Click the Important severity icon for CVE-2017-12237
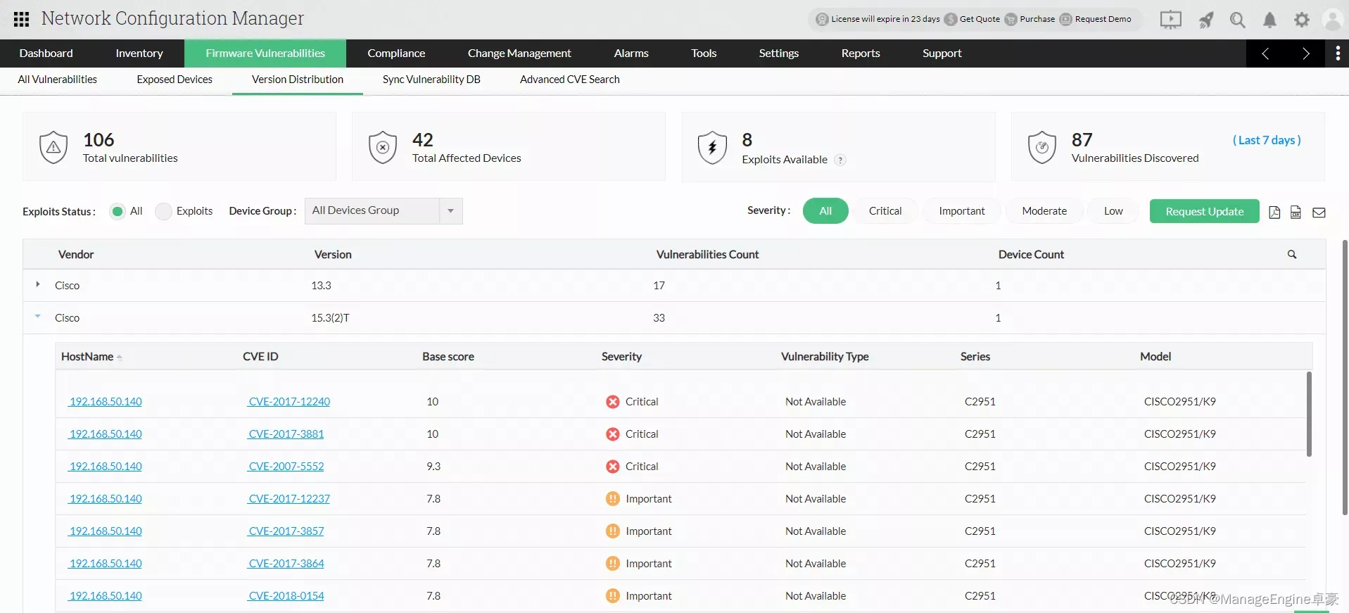 coord(613,499)
